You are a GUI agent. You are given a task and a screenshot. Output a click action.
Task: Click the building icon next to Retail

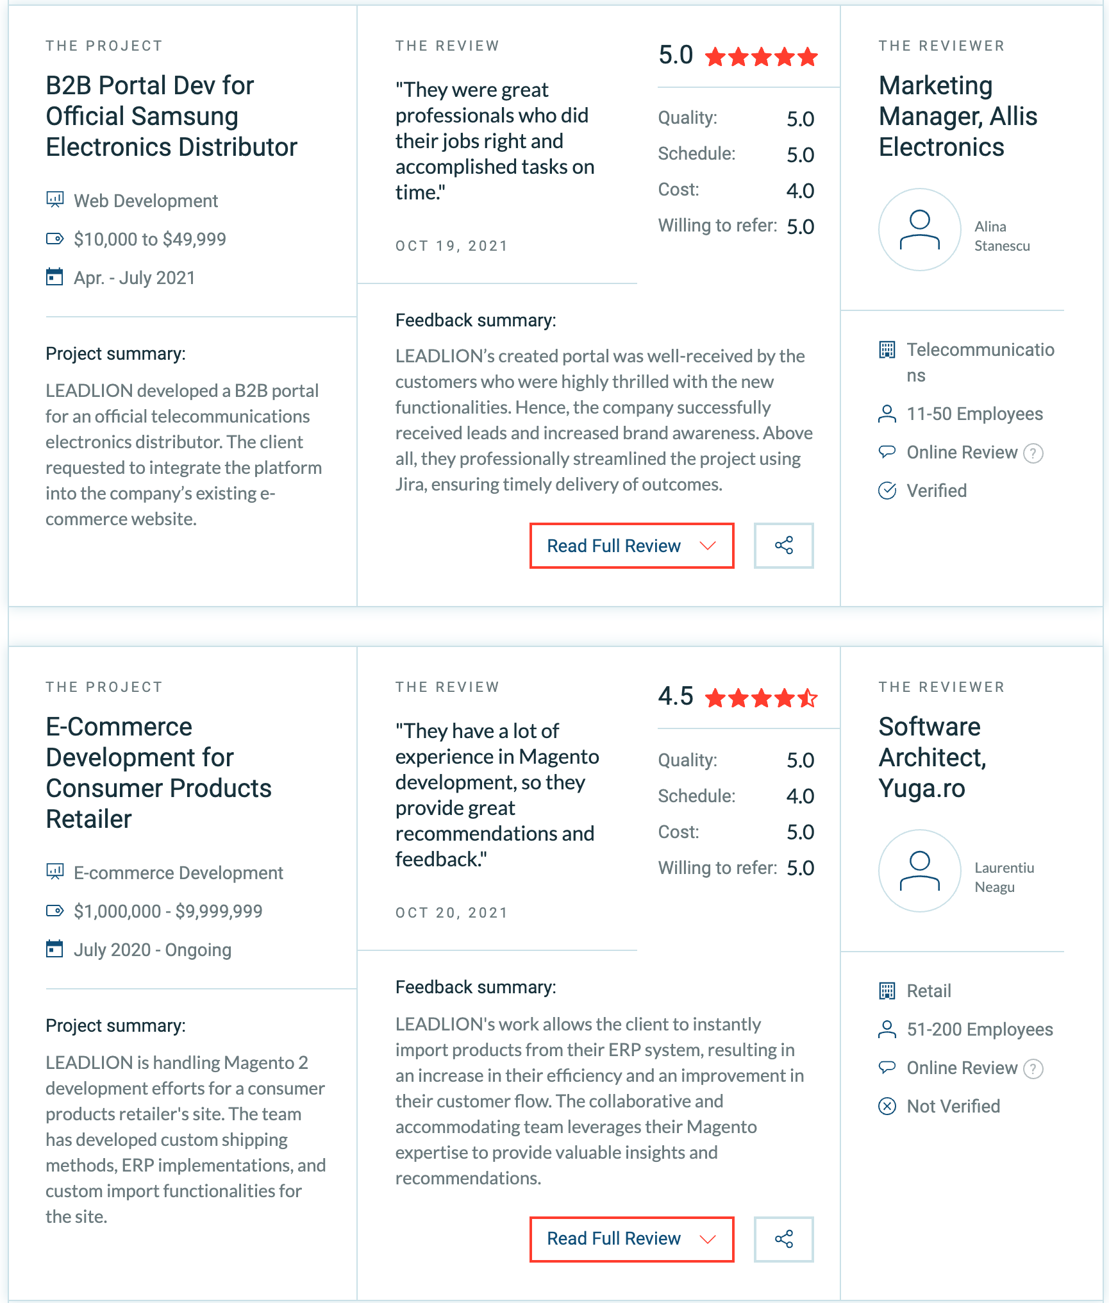887,991
